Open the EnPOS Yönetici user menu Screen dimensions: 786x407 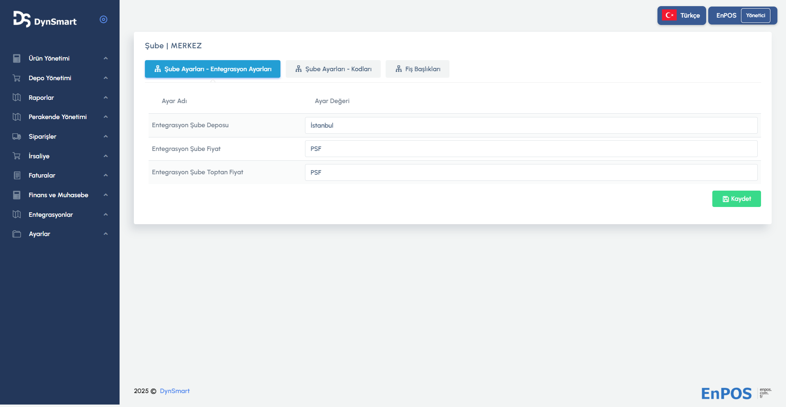pyautogui.click(x=743, y=16)
